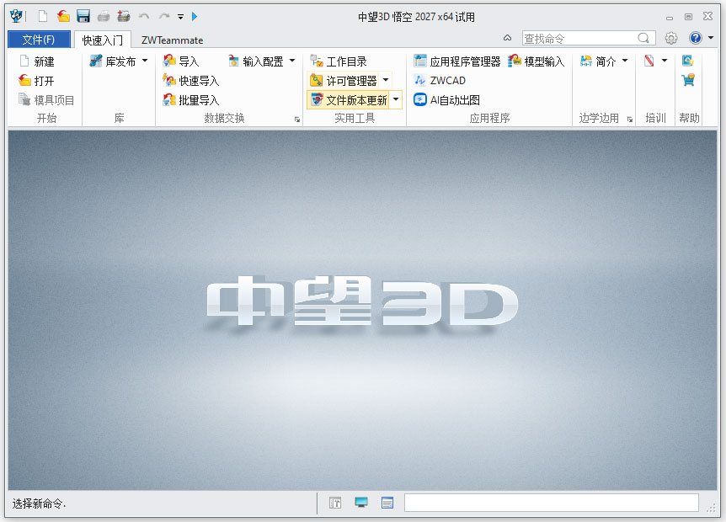Click the 快速导入 lightning import icon
The image size is (726, 522).
169,81
